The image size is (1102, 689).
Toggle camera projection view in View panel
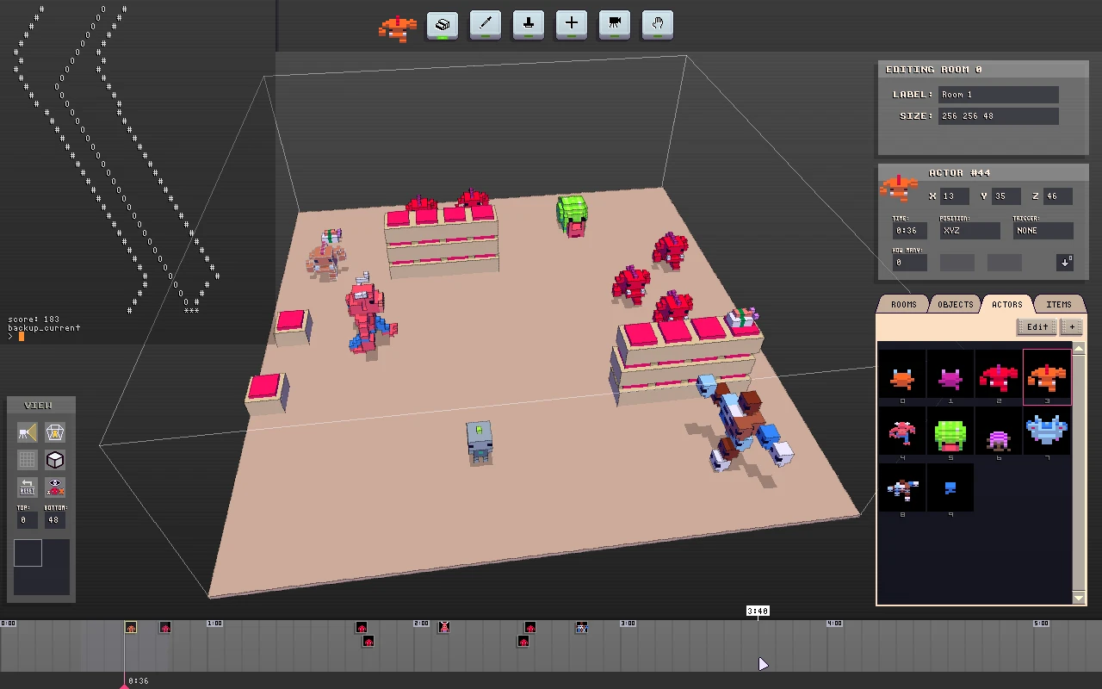click(28, 432)
